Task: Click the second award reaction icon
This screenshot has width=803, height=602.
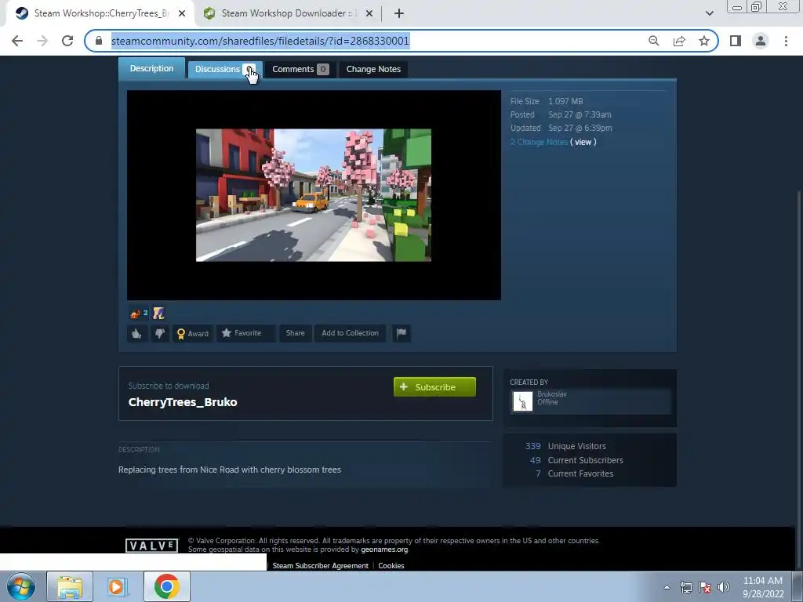Action: pyautogui.click(x=158, y=314)
